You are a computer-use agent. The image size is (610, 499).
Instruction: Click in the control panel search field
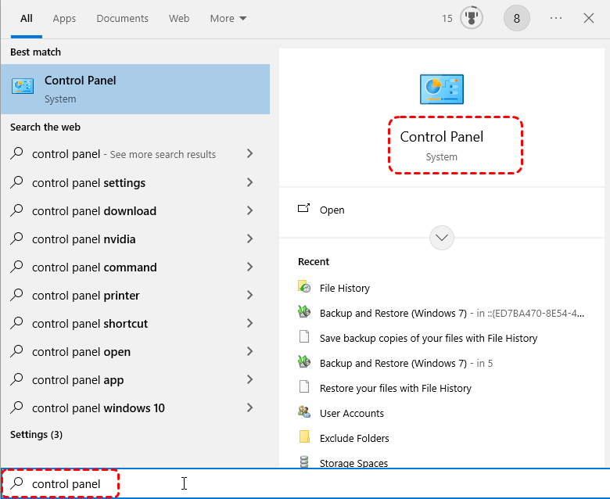(x=305, y=483)
